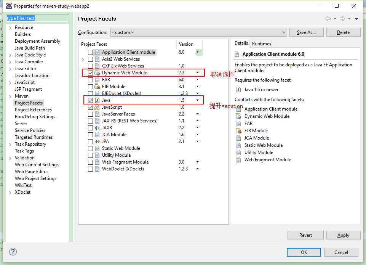
Task: Check the JAX-RS (REST Web Services) checkbox
Action: pyautogui.click(x=90, y=121)
